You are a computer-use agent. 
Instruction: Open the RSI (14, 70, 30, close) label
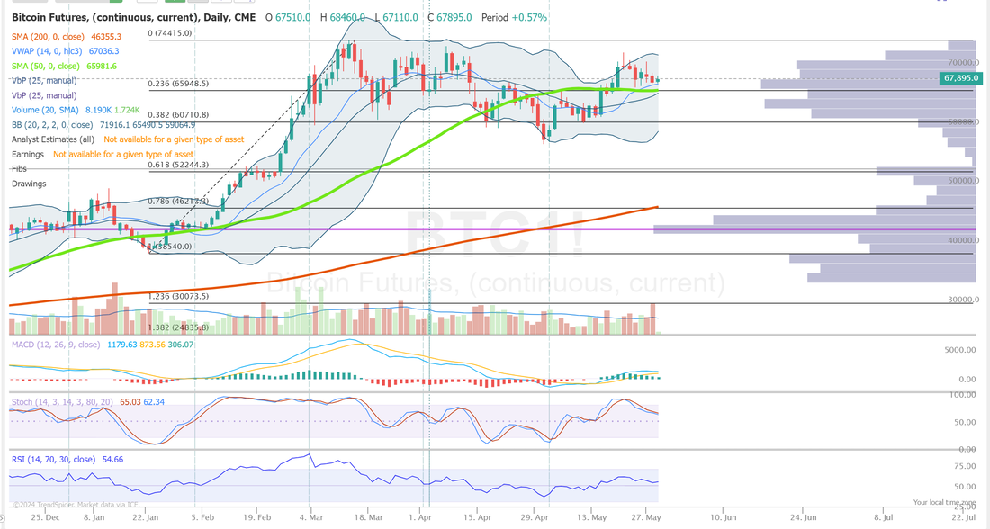pos(54,460)
